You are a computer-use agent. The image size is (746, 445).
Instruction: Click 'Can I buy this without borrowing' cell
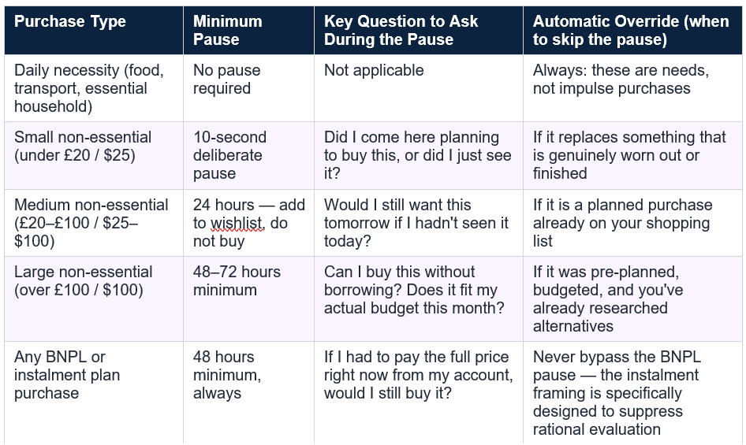(x=419, y=299)
